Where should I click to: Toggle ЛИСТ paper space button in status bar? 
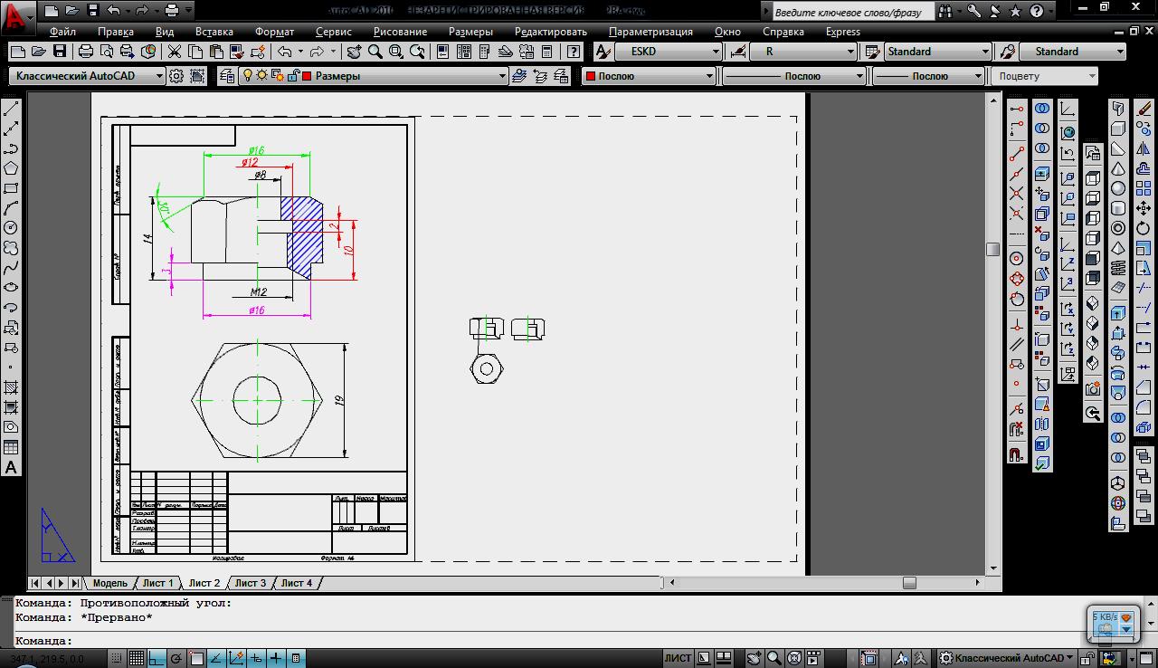[x=678, y=658]
